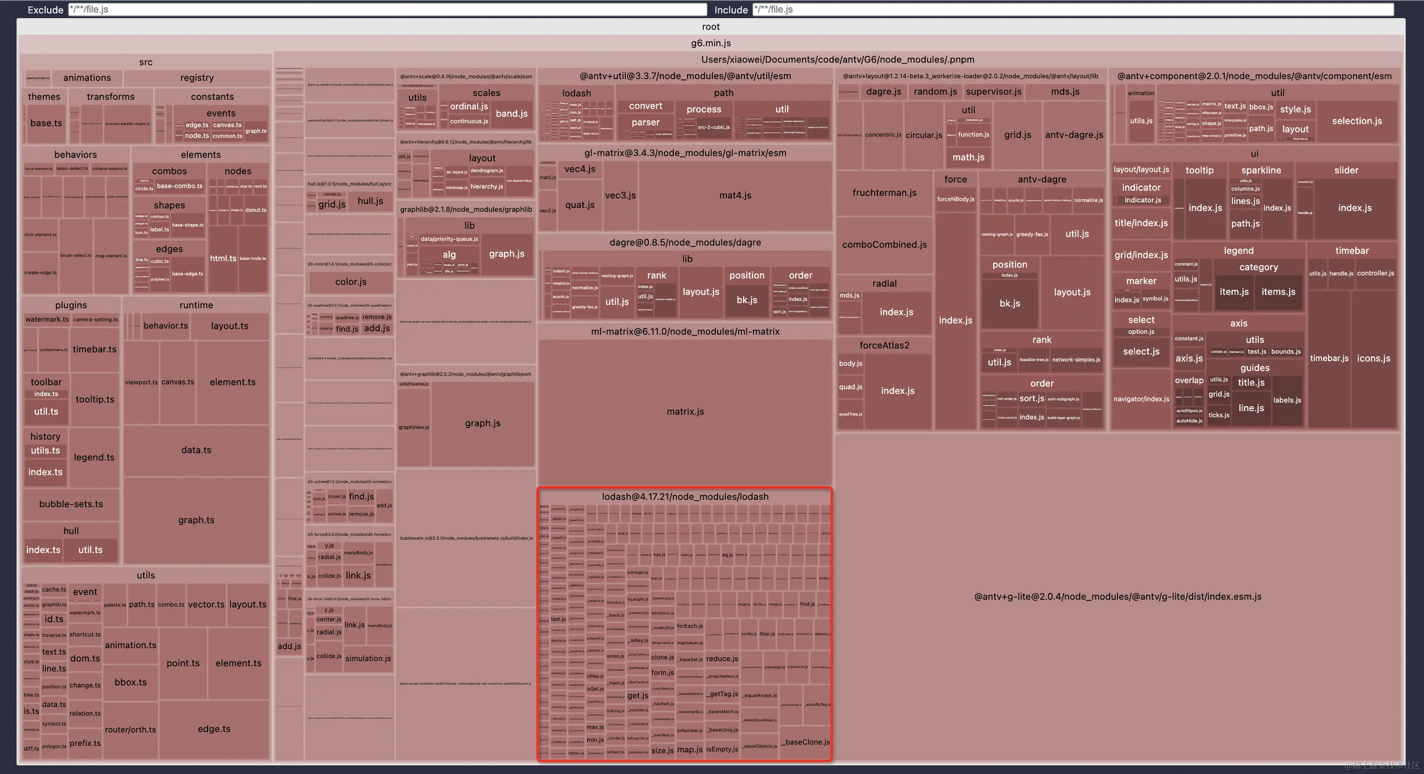Select the color.js block in d3-color
This screenshot has height=774, width=1424.
[x=350, y=282]
